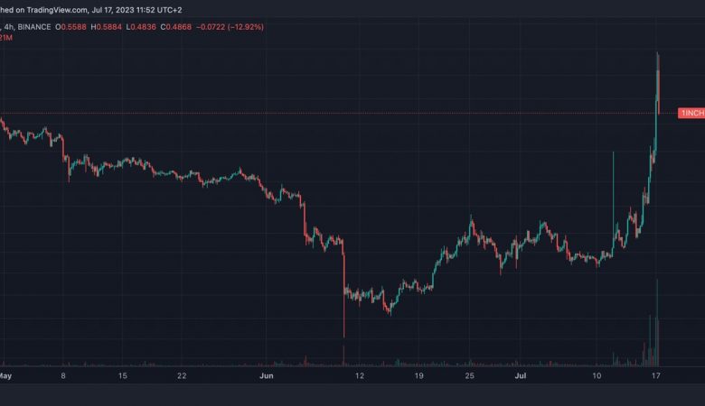Image resolution: width=705 pixels, height=406 pixels.
Task: Select the 4h interval text in legend
Action: point(8,27)
